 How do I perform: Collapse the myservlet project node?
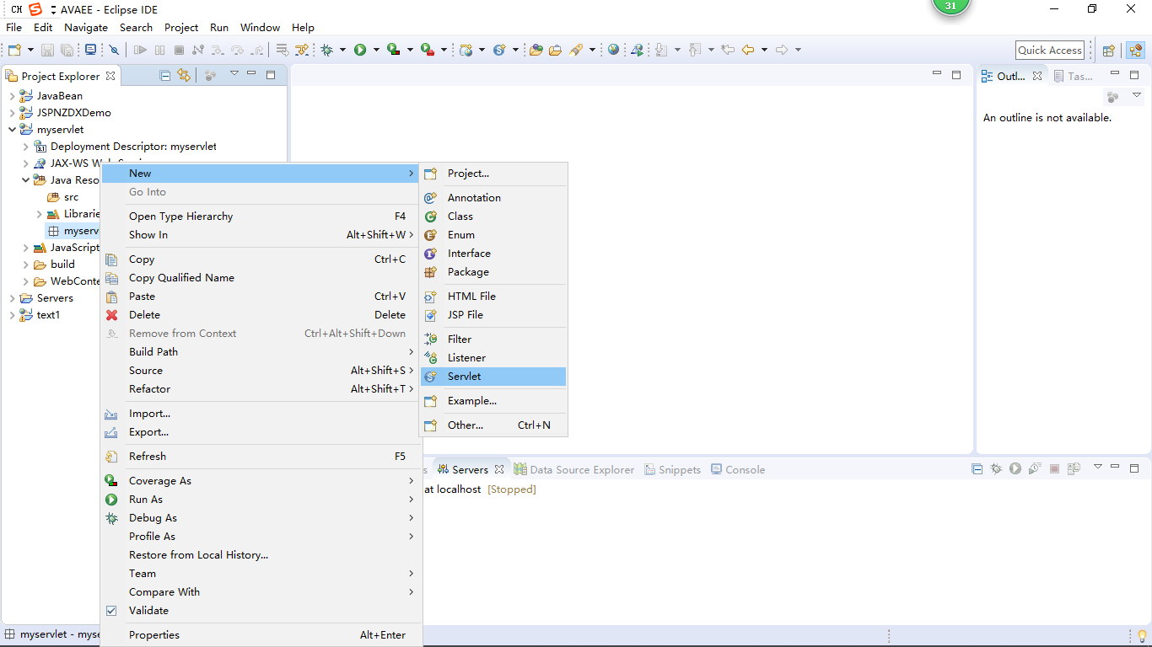(x=12, y=130)
